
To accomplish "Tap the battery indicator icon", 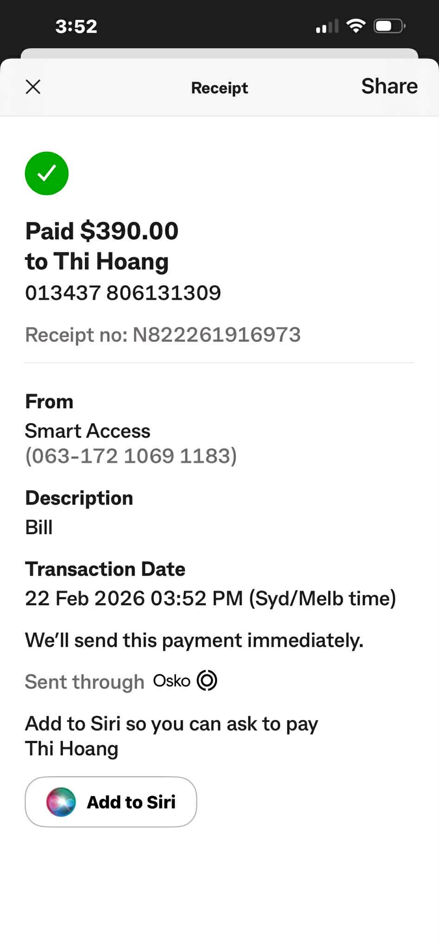I will [390, 26].
